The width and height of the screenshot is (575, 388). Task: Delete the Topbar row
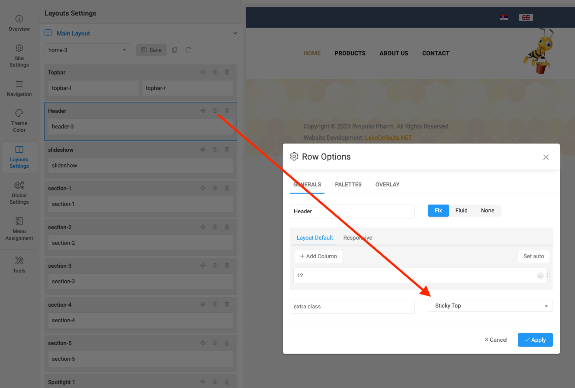click(227, 72)
